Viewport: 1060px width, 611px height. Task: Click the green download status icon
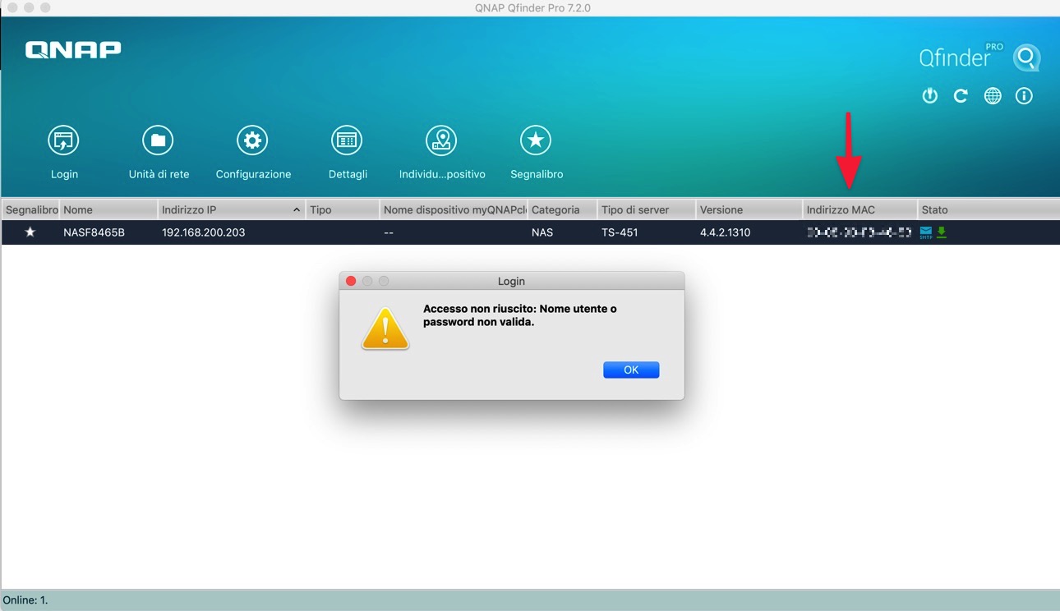942,232
